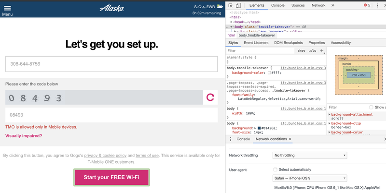
Task: Open the Visually impaired? link
Action: point(24,136)
